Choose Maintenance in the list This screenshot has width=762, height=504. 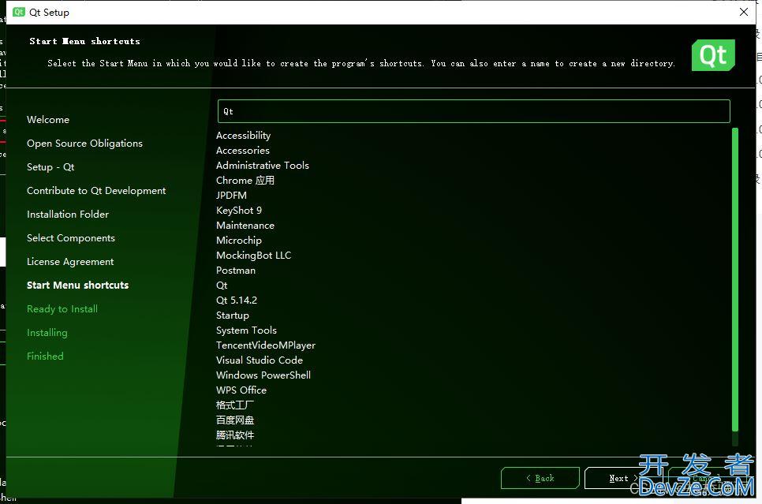coord(245,226)
